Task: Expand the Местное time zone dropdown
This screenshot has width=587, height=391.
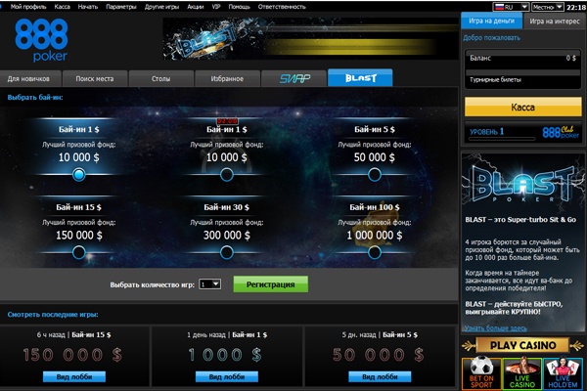Action: pyautogui.click(x=547, y=7)
